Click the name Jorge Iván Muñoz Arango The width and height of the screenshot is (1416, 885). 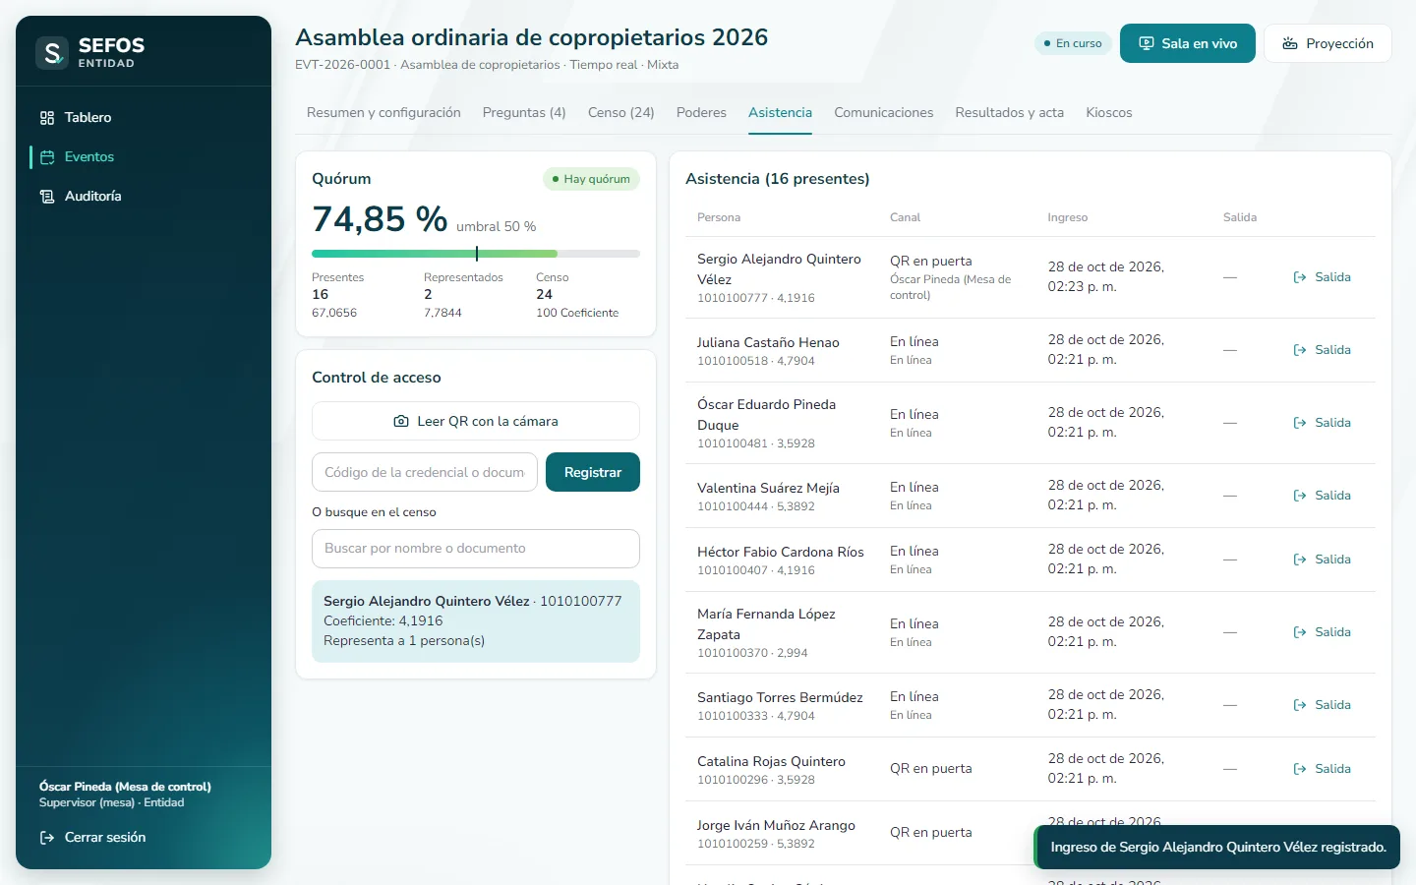776,825
